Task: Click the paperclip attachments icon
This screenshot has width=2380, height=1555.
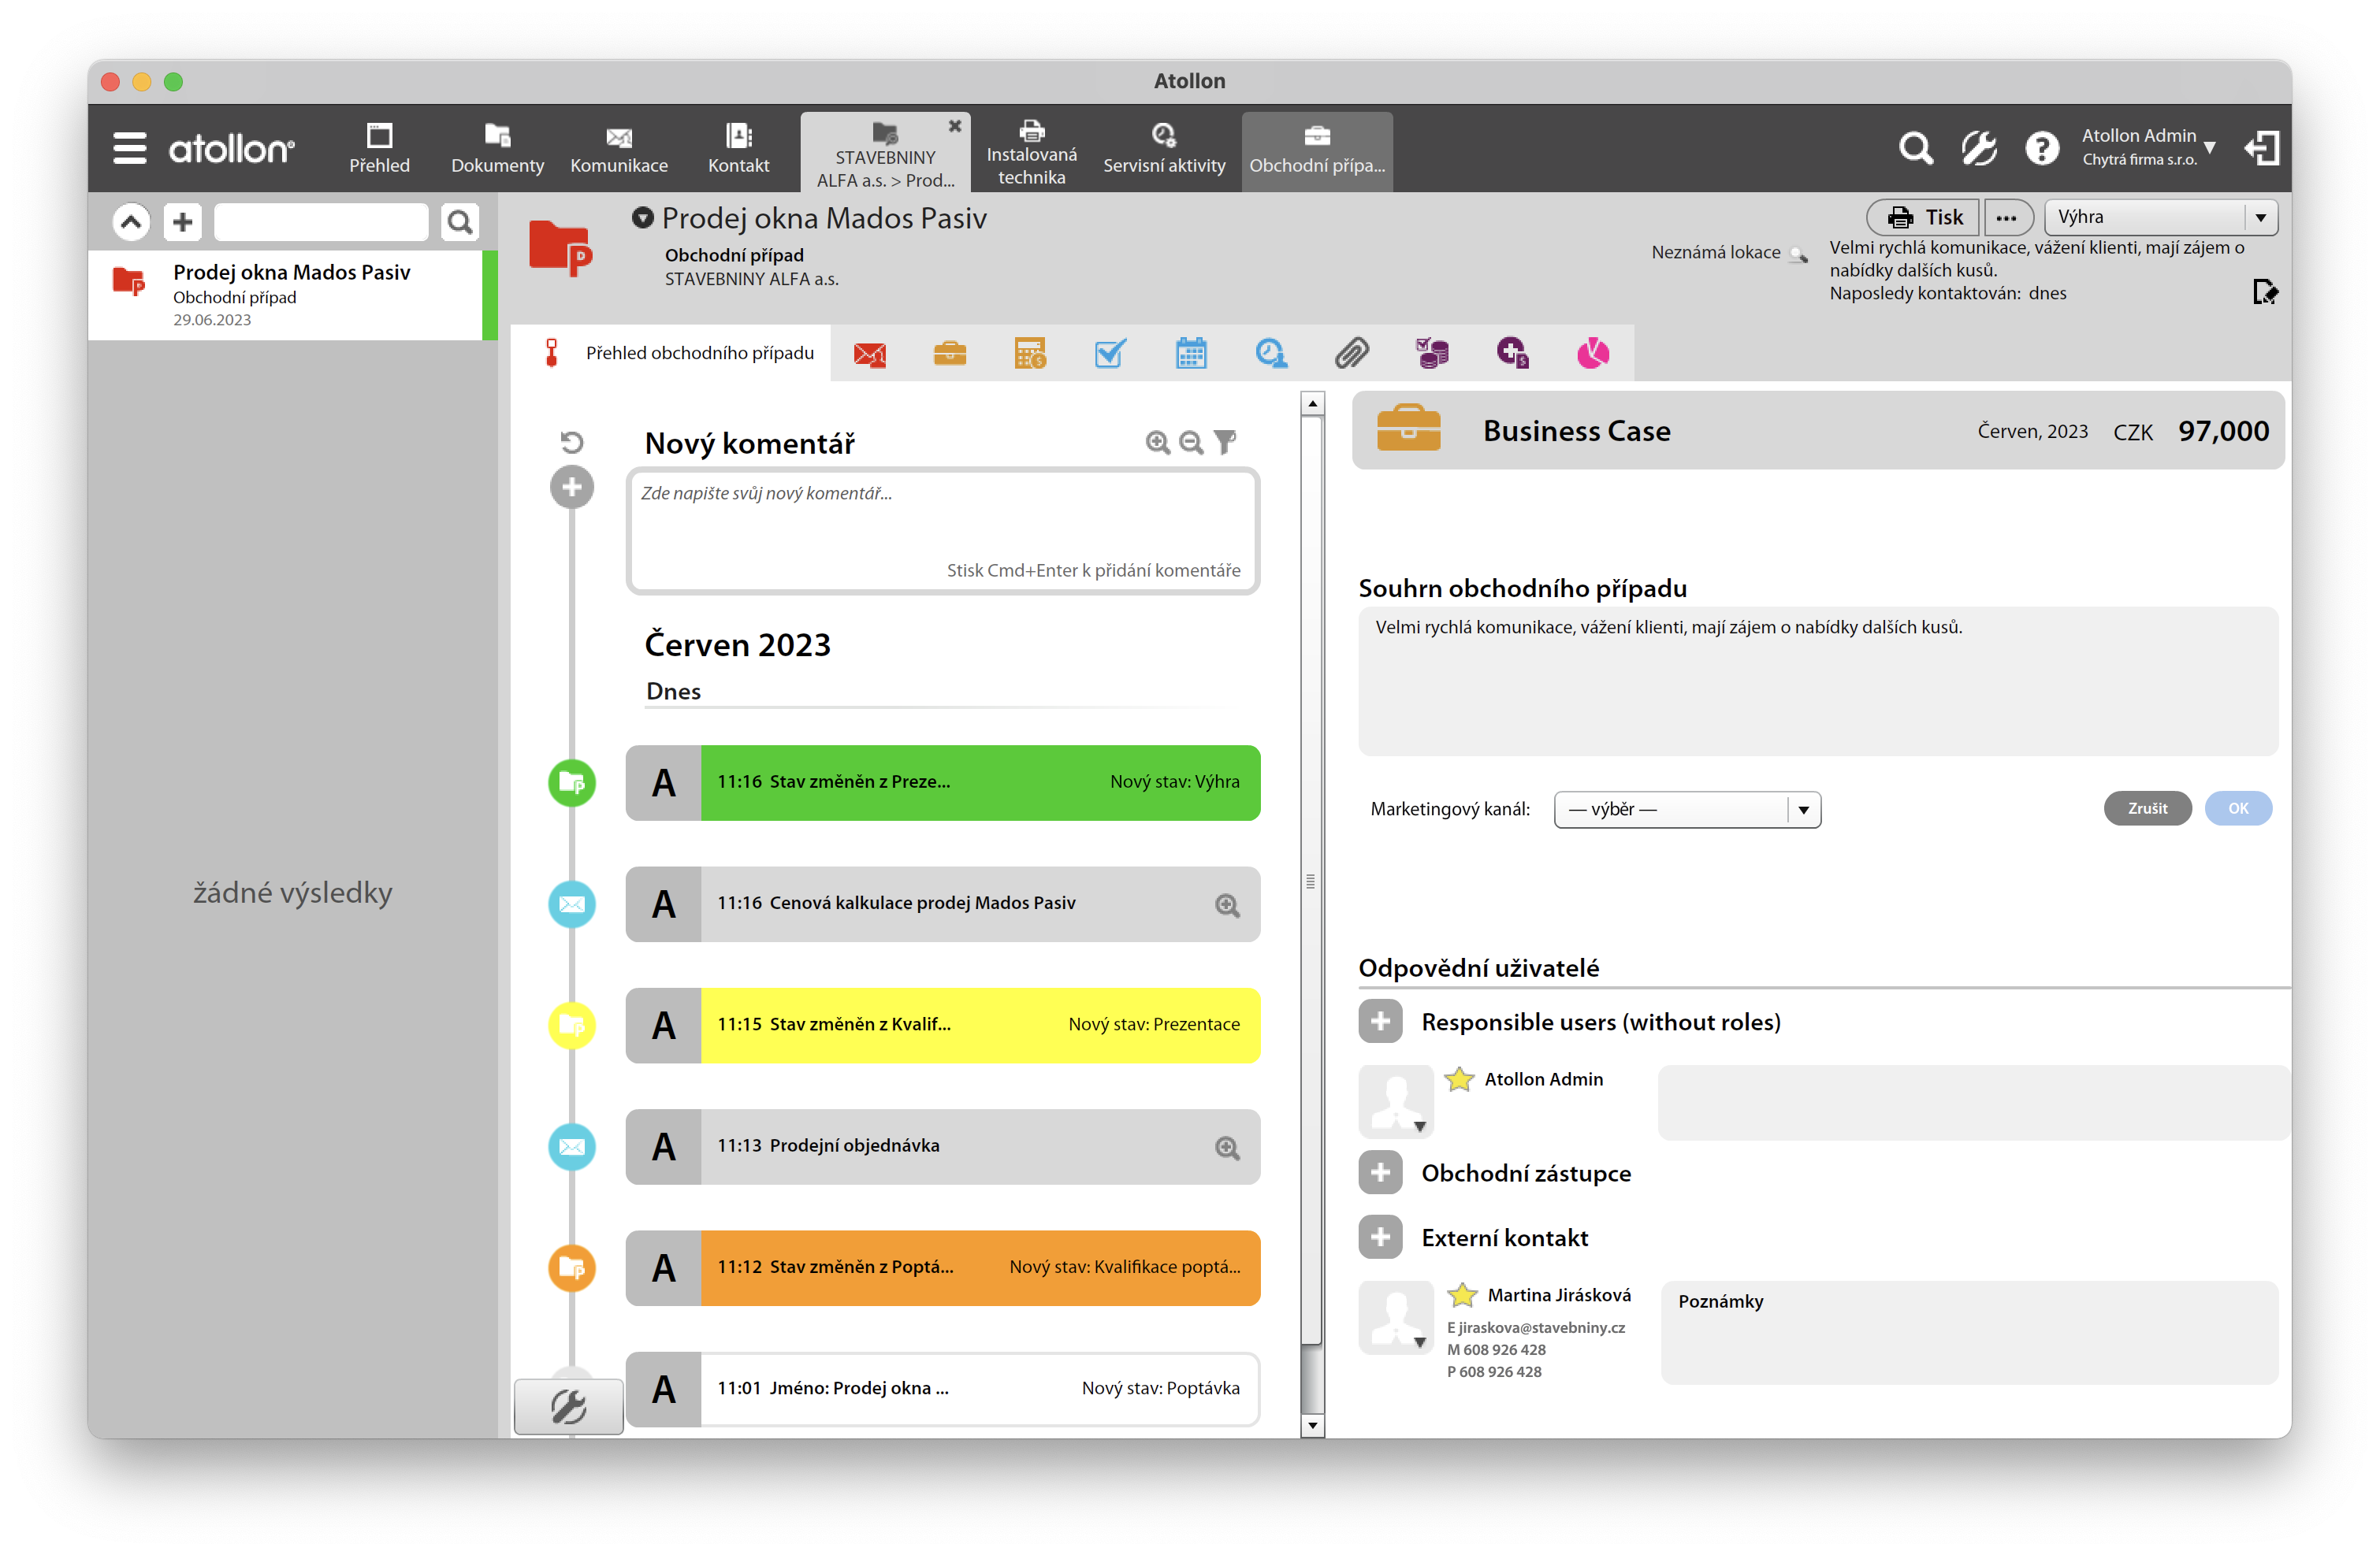Action: pyautogui.click(x=1351, y=354)
